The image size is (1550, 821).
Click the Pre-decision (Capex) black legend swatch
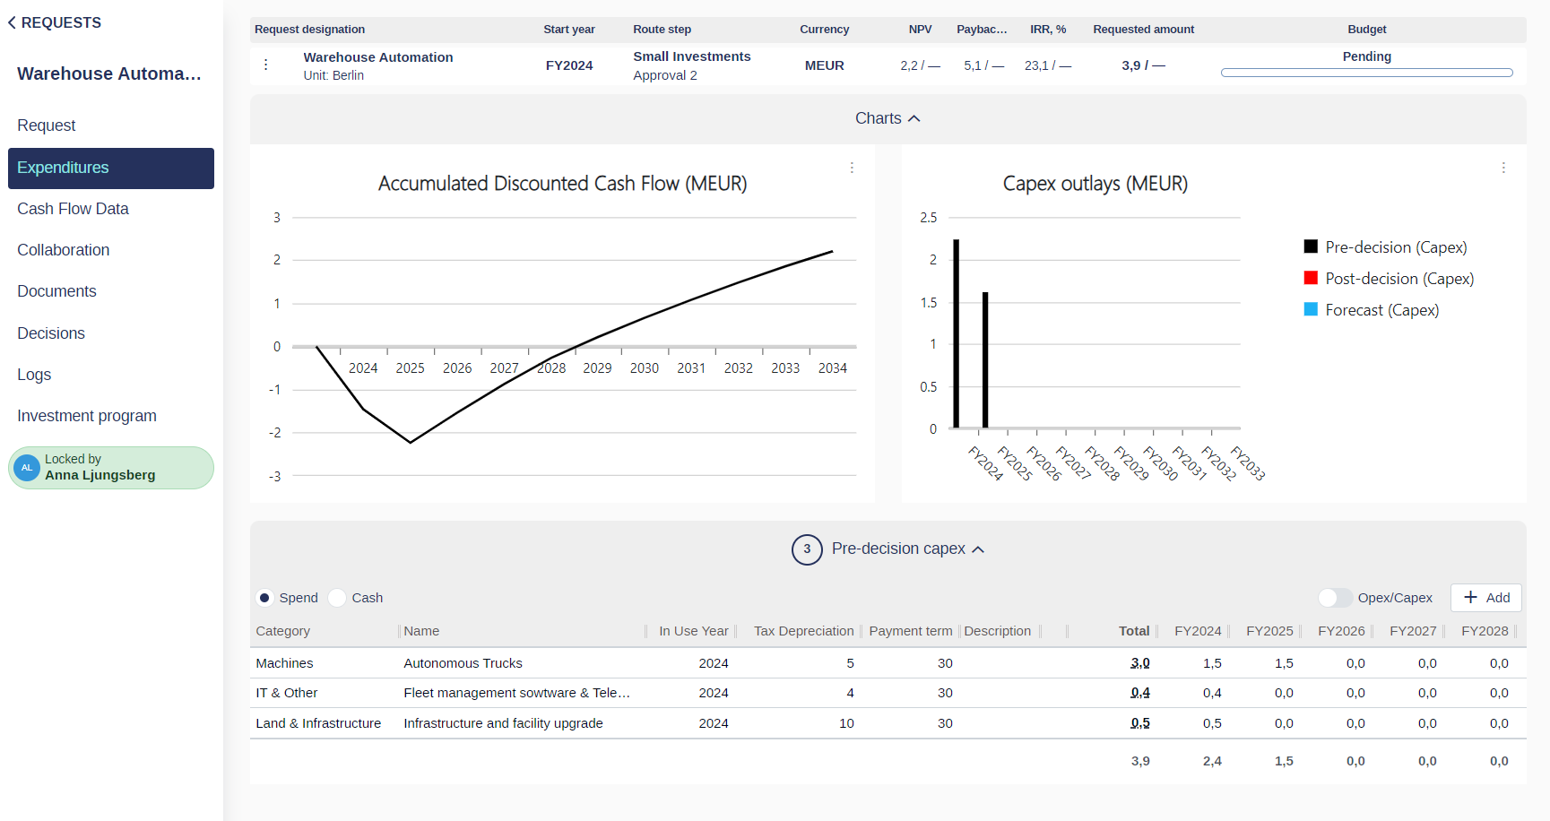1311,246
